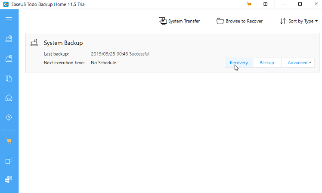Click the 2019/09/25 00:46 Successful status
This screenshot has width=322, height=193.
click(120, 54)
